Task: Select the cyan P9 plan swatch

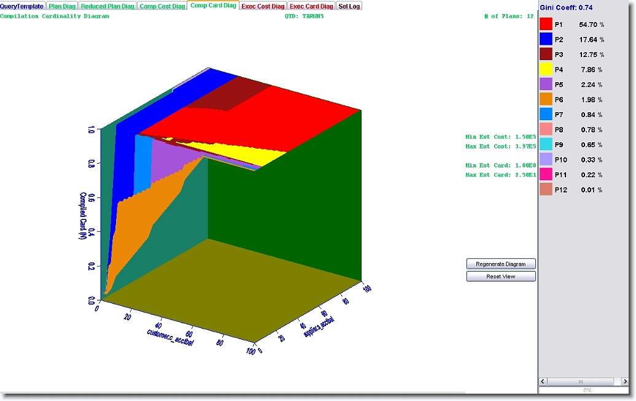Action: [546, 145]
